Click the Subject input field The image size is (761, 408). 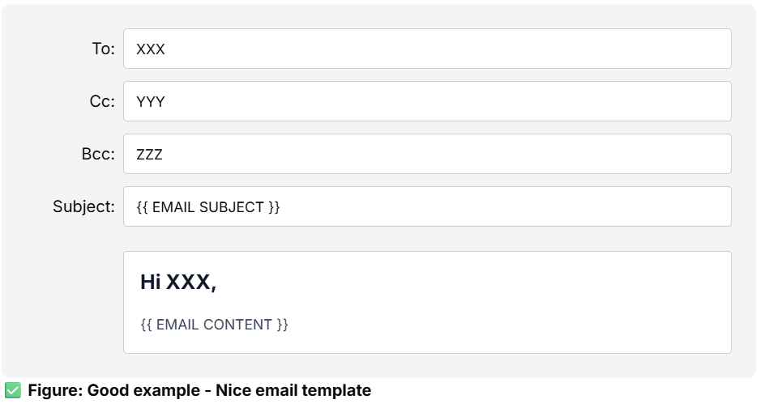427,206
